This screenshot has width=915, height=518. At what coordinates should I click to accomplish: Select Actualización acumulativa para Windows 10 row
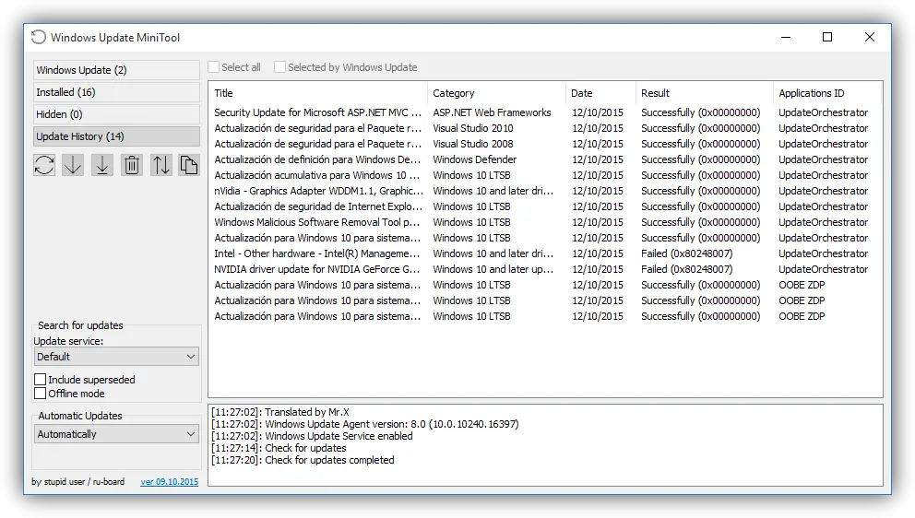click(x=544, y=175)
